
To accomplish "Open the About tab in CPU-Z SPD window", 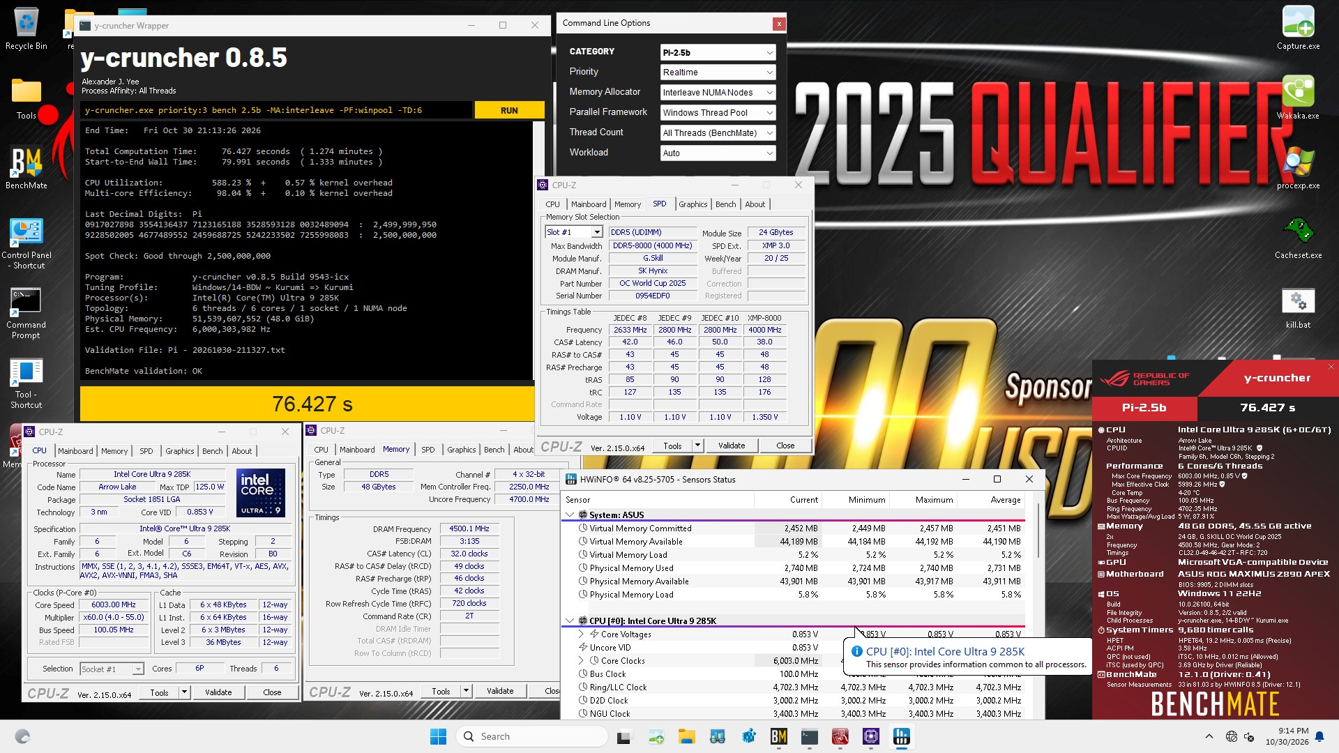I will click(x=755, y=204).
